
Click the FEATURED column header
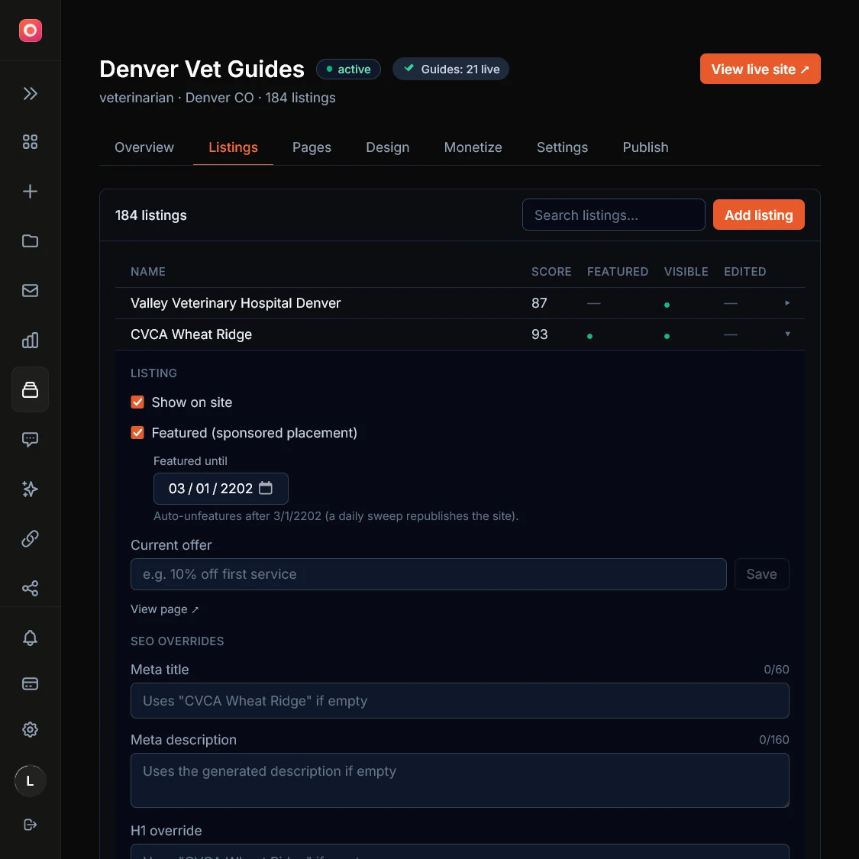pyautogui.click(x=618, y=272)
